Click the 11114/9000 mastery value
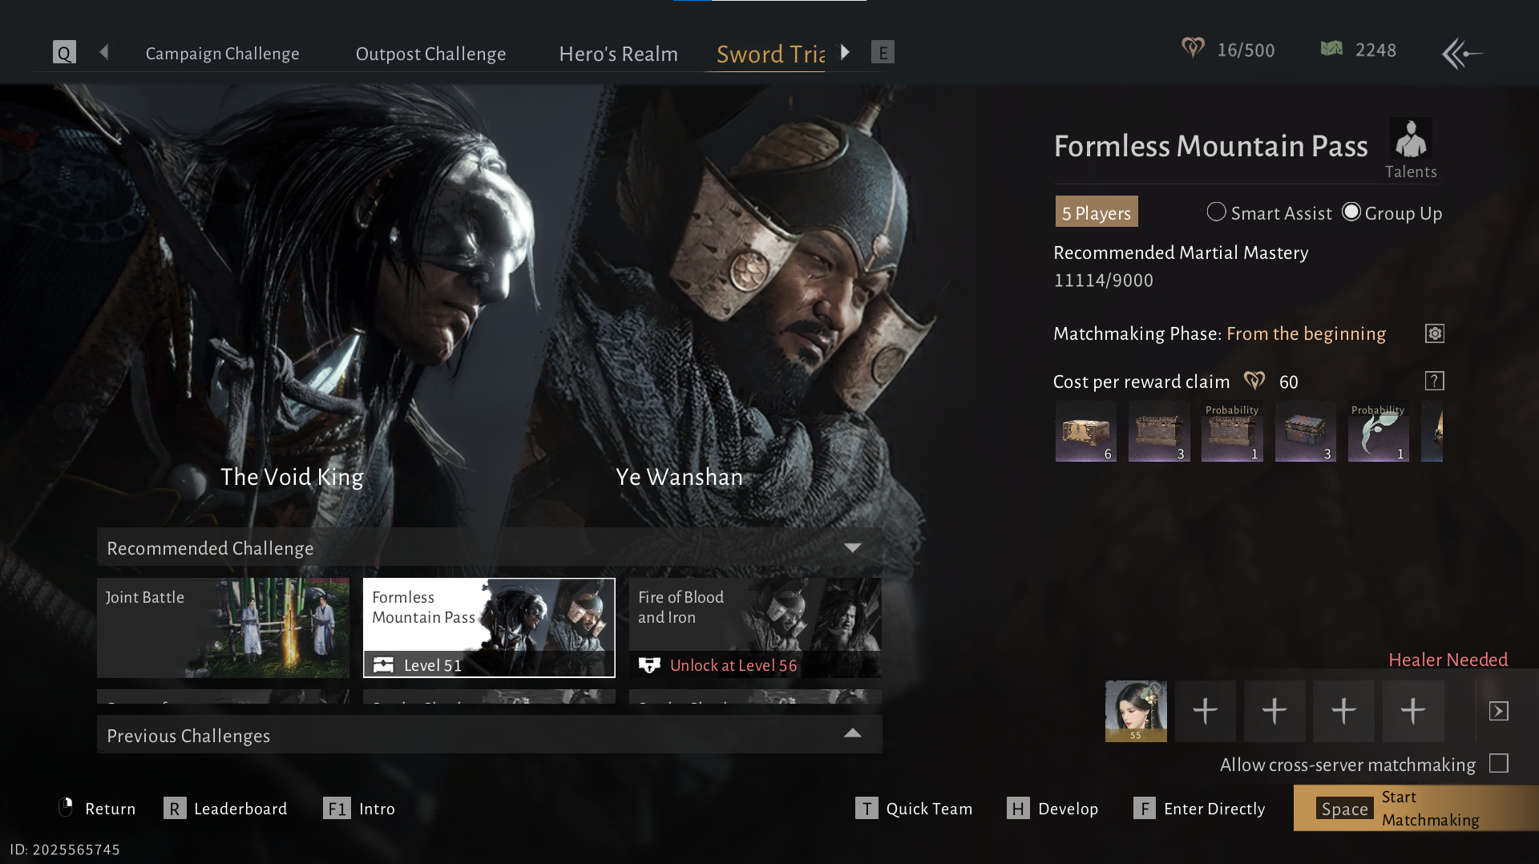The height and width of the screenshot is (864, 1539). 1103,281
